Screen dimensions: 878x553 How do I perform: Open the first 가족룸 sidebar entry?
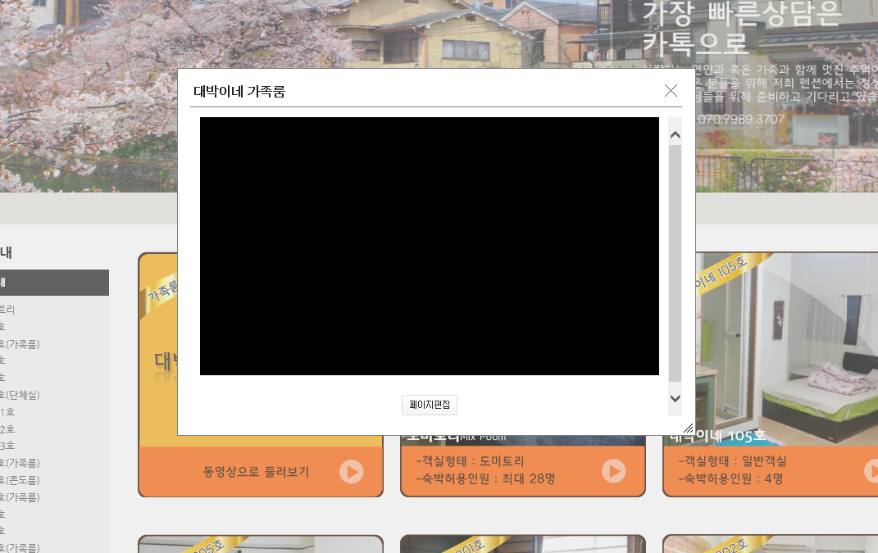pos(20,344)
